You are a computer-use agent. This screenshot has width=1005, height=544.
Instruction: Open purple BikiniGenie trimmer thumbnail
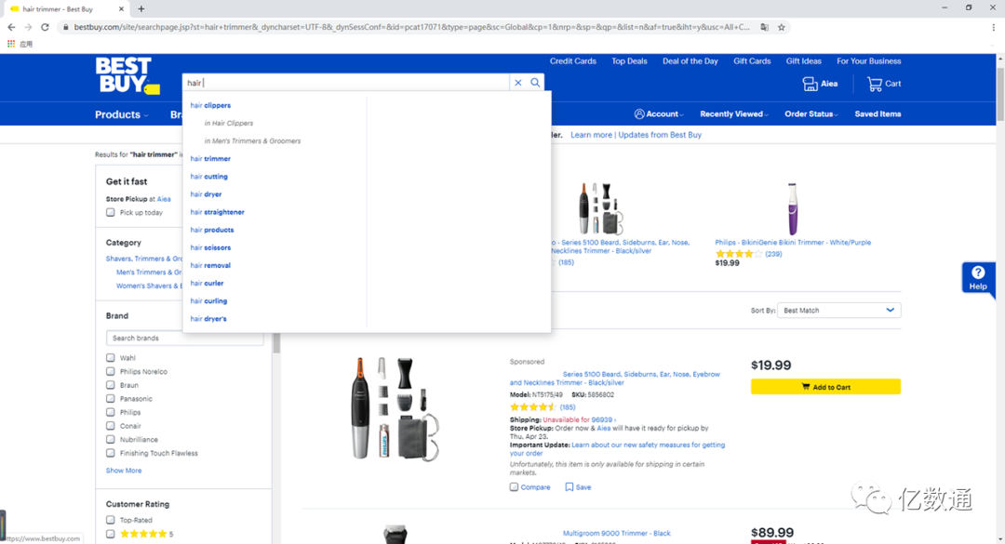793,209
